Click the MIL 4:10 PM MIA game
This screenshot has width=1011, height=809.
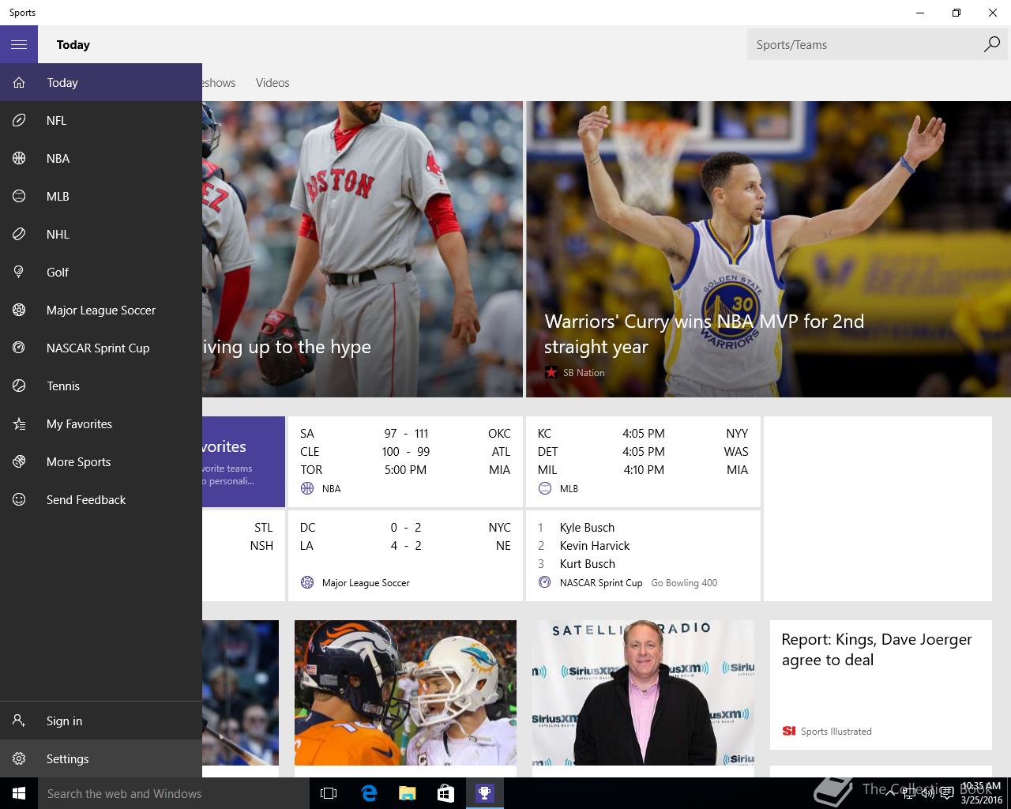pyautogui.click(x=643, y=470)
